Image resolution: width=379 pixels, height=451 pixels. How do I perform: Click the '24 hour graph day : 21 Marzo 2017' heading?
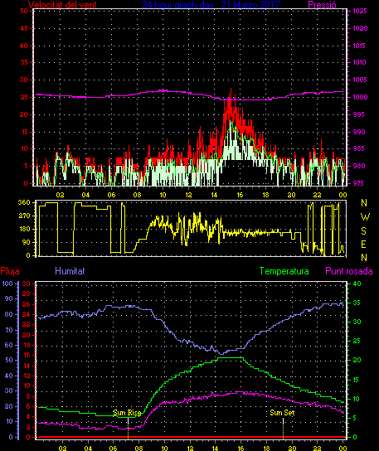pos(211,5)
